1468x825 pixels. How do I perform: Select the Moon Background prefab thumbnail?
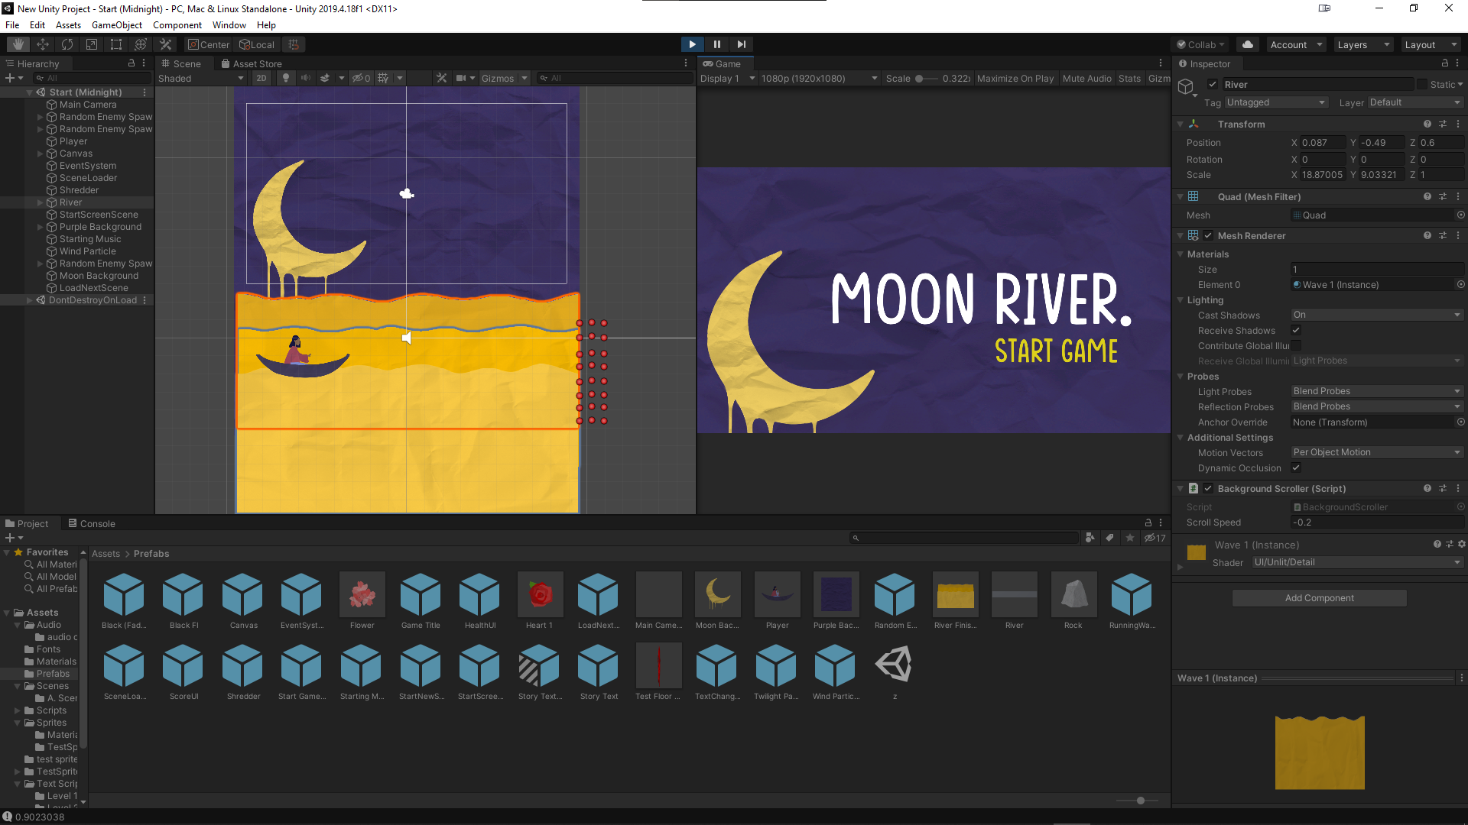[717, 595]
